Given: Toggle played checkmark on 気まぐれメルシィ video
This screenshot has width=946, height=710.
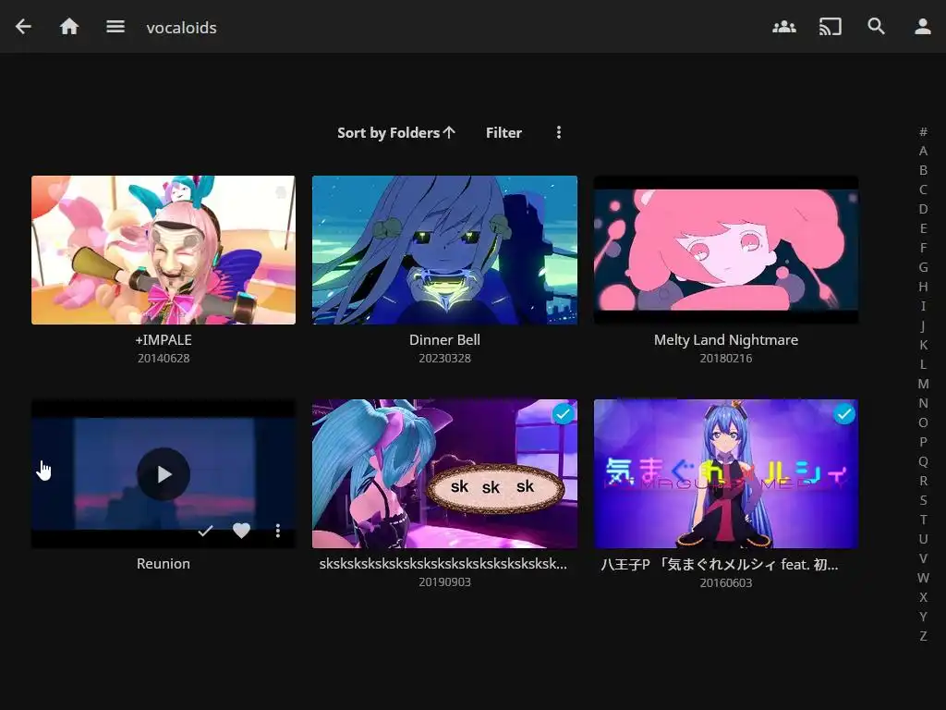Looking at the screenshot, I should [x=844, y=414].
